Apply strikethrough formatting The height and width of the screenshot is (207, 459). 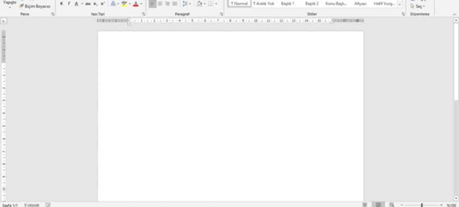pos(88,4)
